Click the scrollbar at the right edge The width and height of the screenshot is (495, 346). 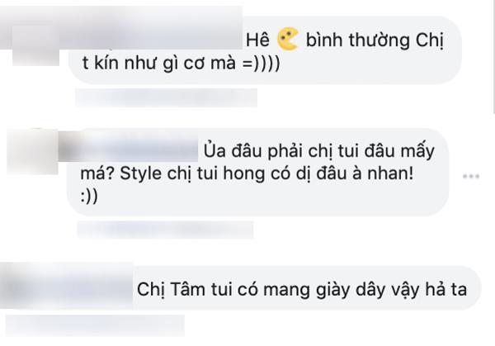pyautogui.click(x=493, y=57)
